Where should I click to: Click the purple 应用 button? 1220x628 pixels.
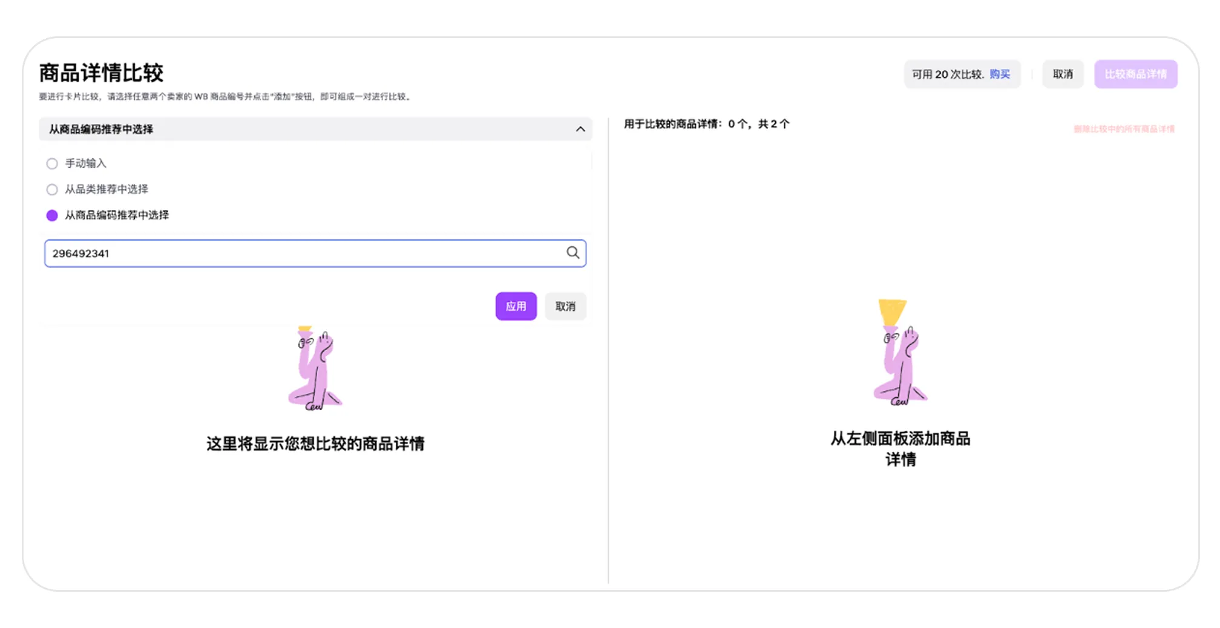pyautogui.click(x=516, y=306)
